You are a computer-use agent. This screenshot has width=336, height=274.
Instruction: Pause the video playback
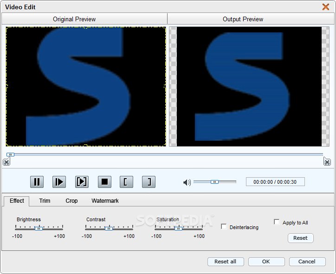tap(37, 182)
